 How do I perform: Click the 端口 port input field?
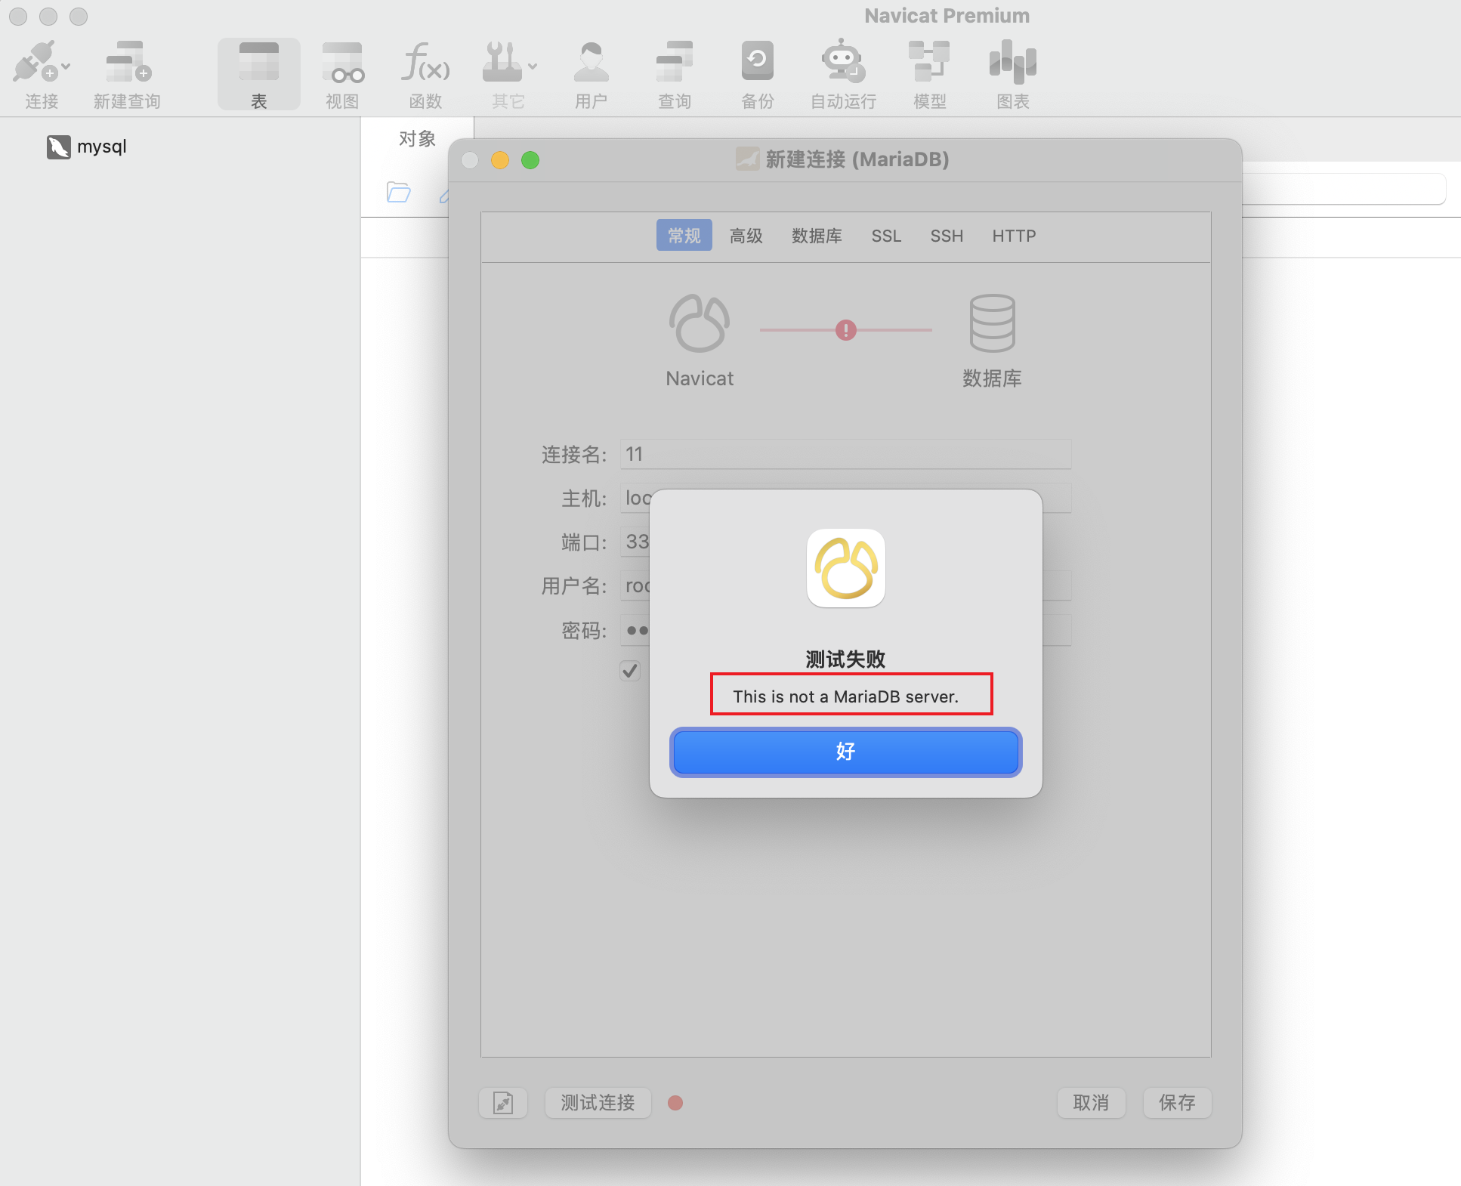click(635, 542)
